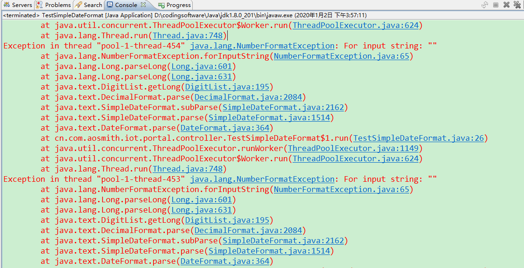Viewport: 524px width, 268px height.
Task: Open DecimalFormat.java:2084 in the thread-453 trace
Action: pos(248,230)
